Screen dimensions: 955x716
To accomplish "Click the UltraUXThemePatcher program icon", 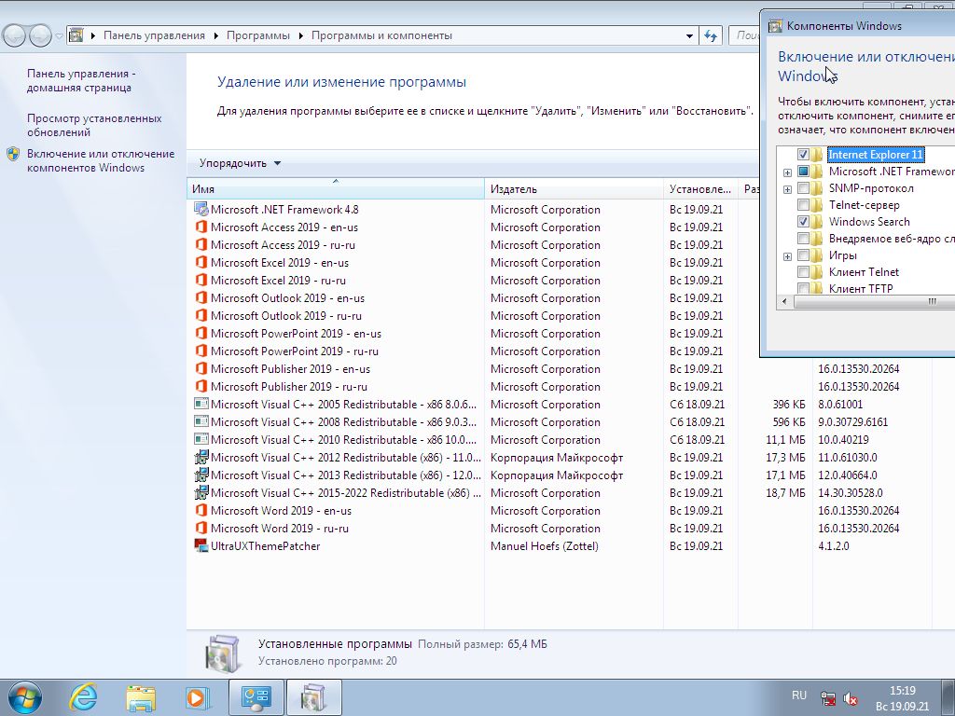I will pos(201,545).
